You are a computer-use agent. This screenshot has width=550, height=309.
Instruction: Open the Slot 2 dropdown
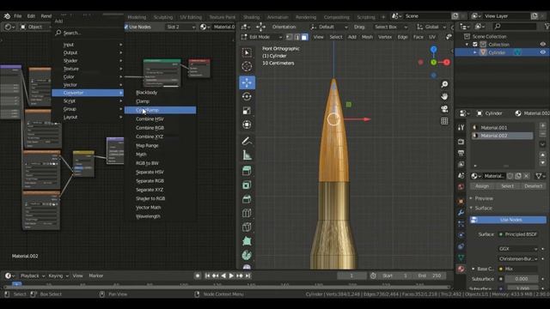tap(180, 27)
